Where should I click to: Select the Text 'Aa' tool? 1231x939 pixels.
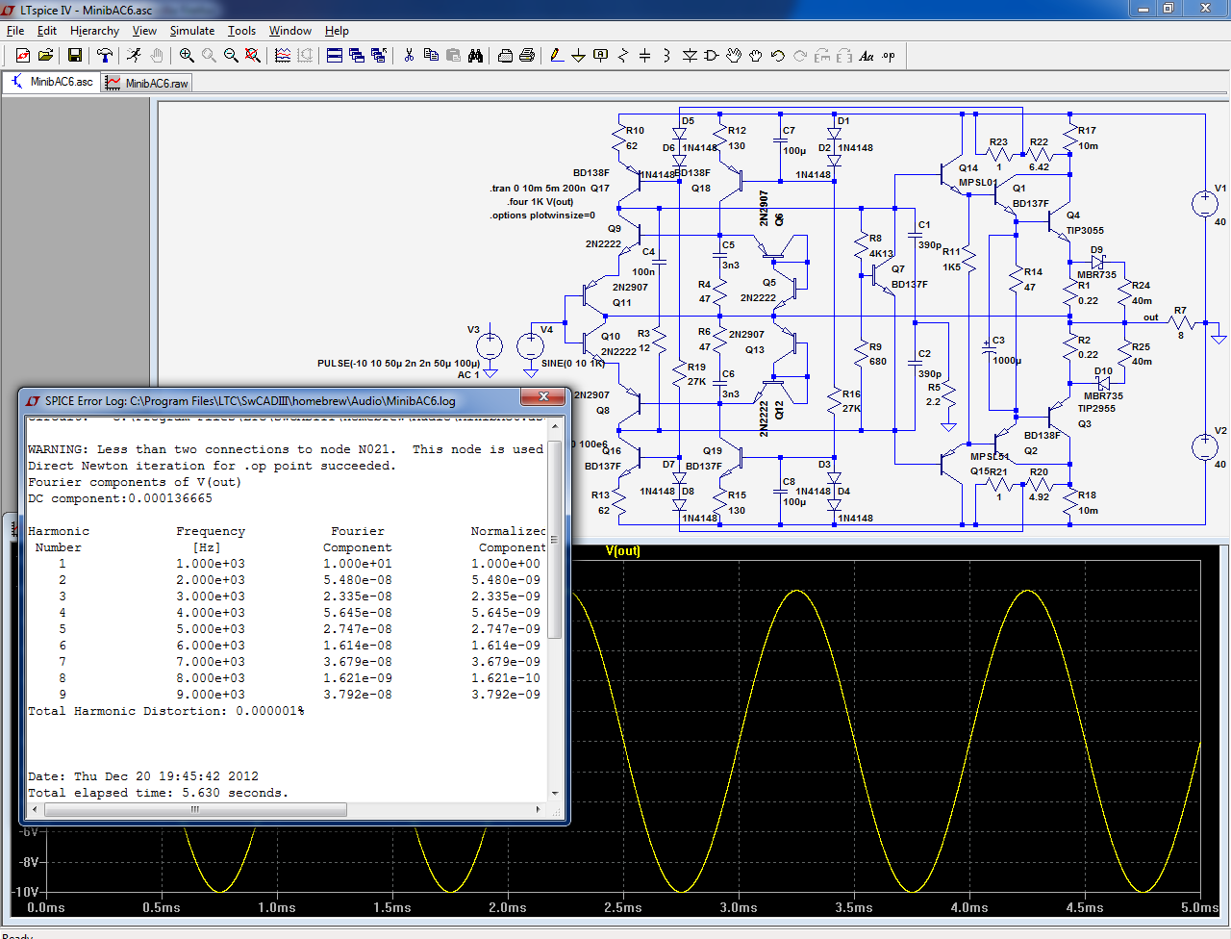[x=867, y=56]
